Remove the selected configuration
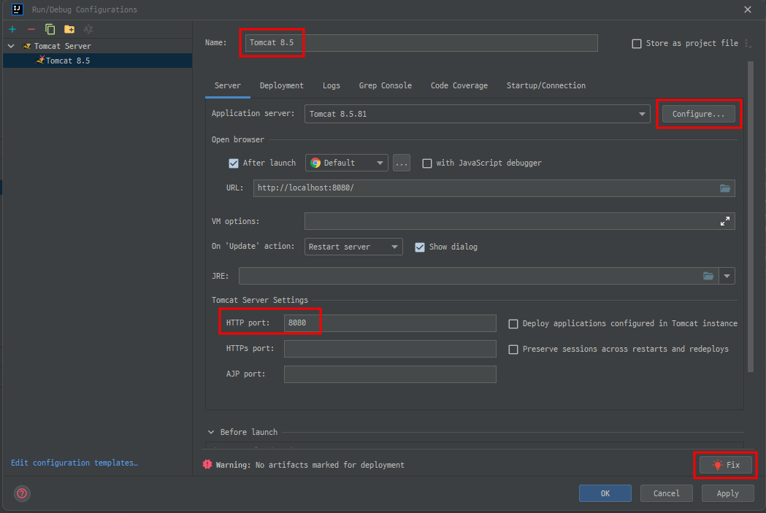Image resolution: width=766 pixels, height=513 pixels. (x=31, y=29)
